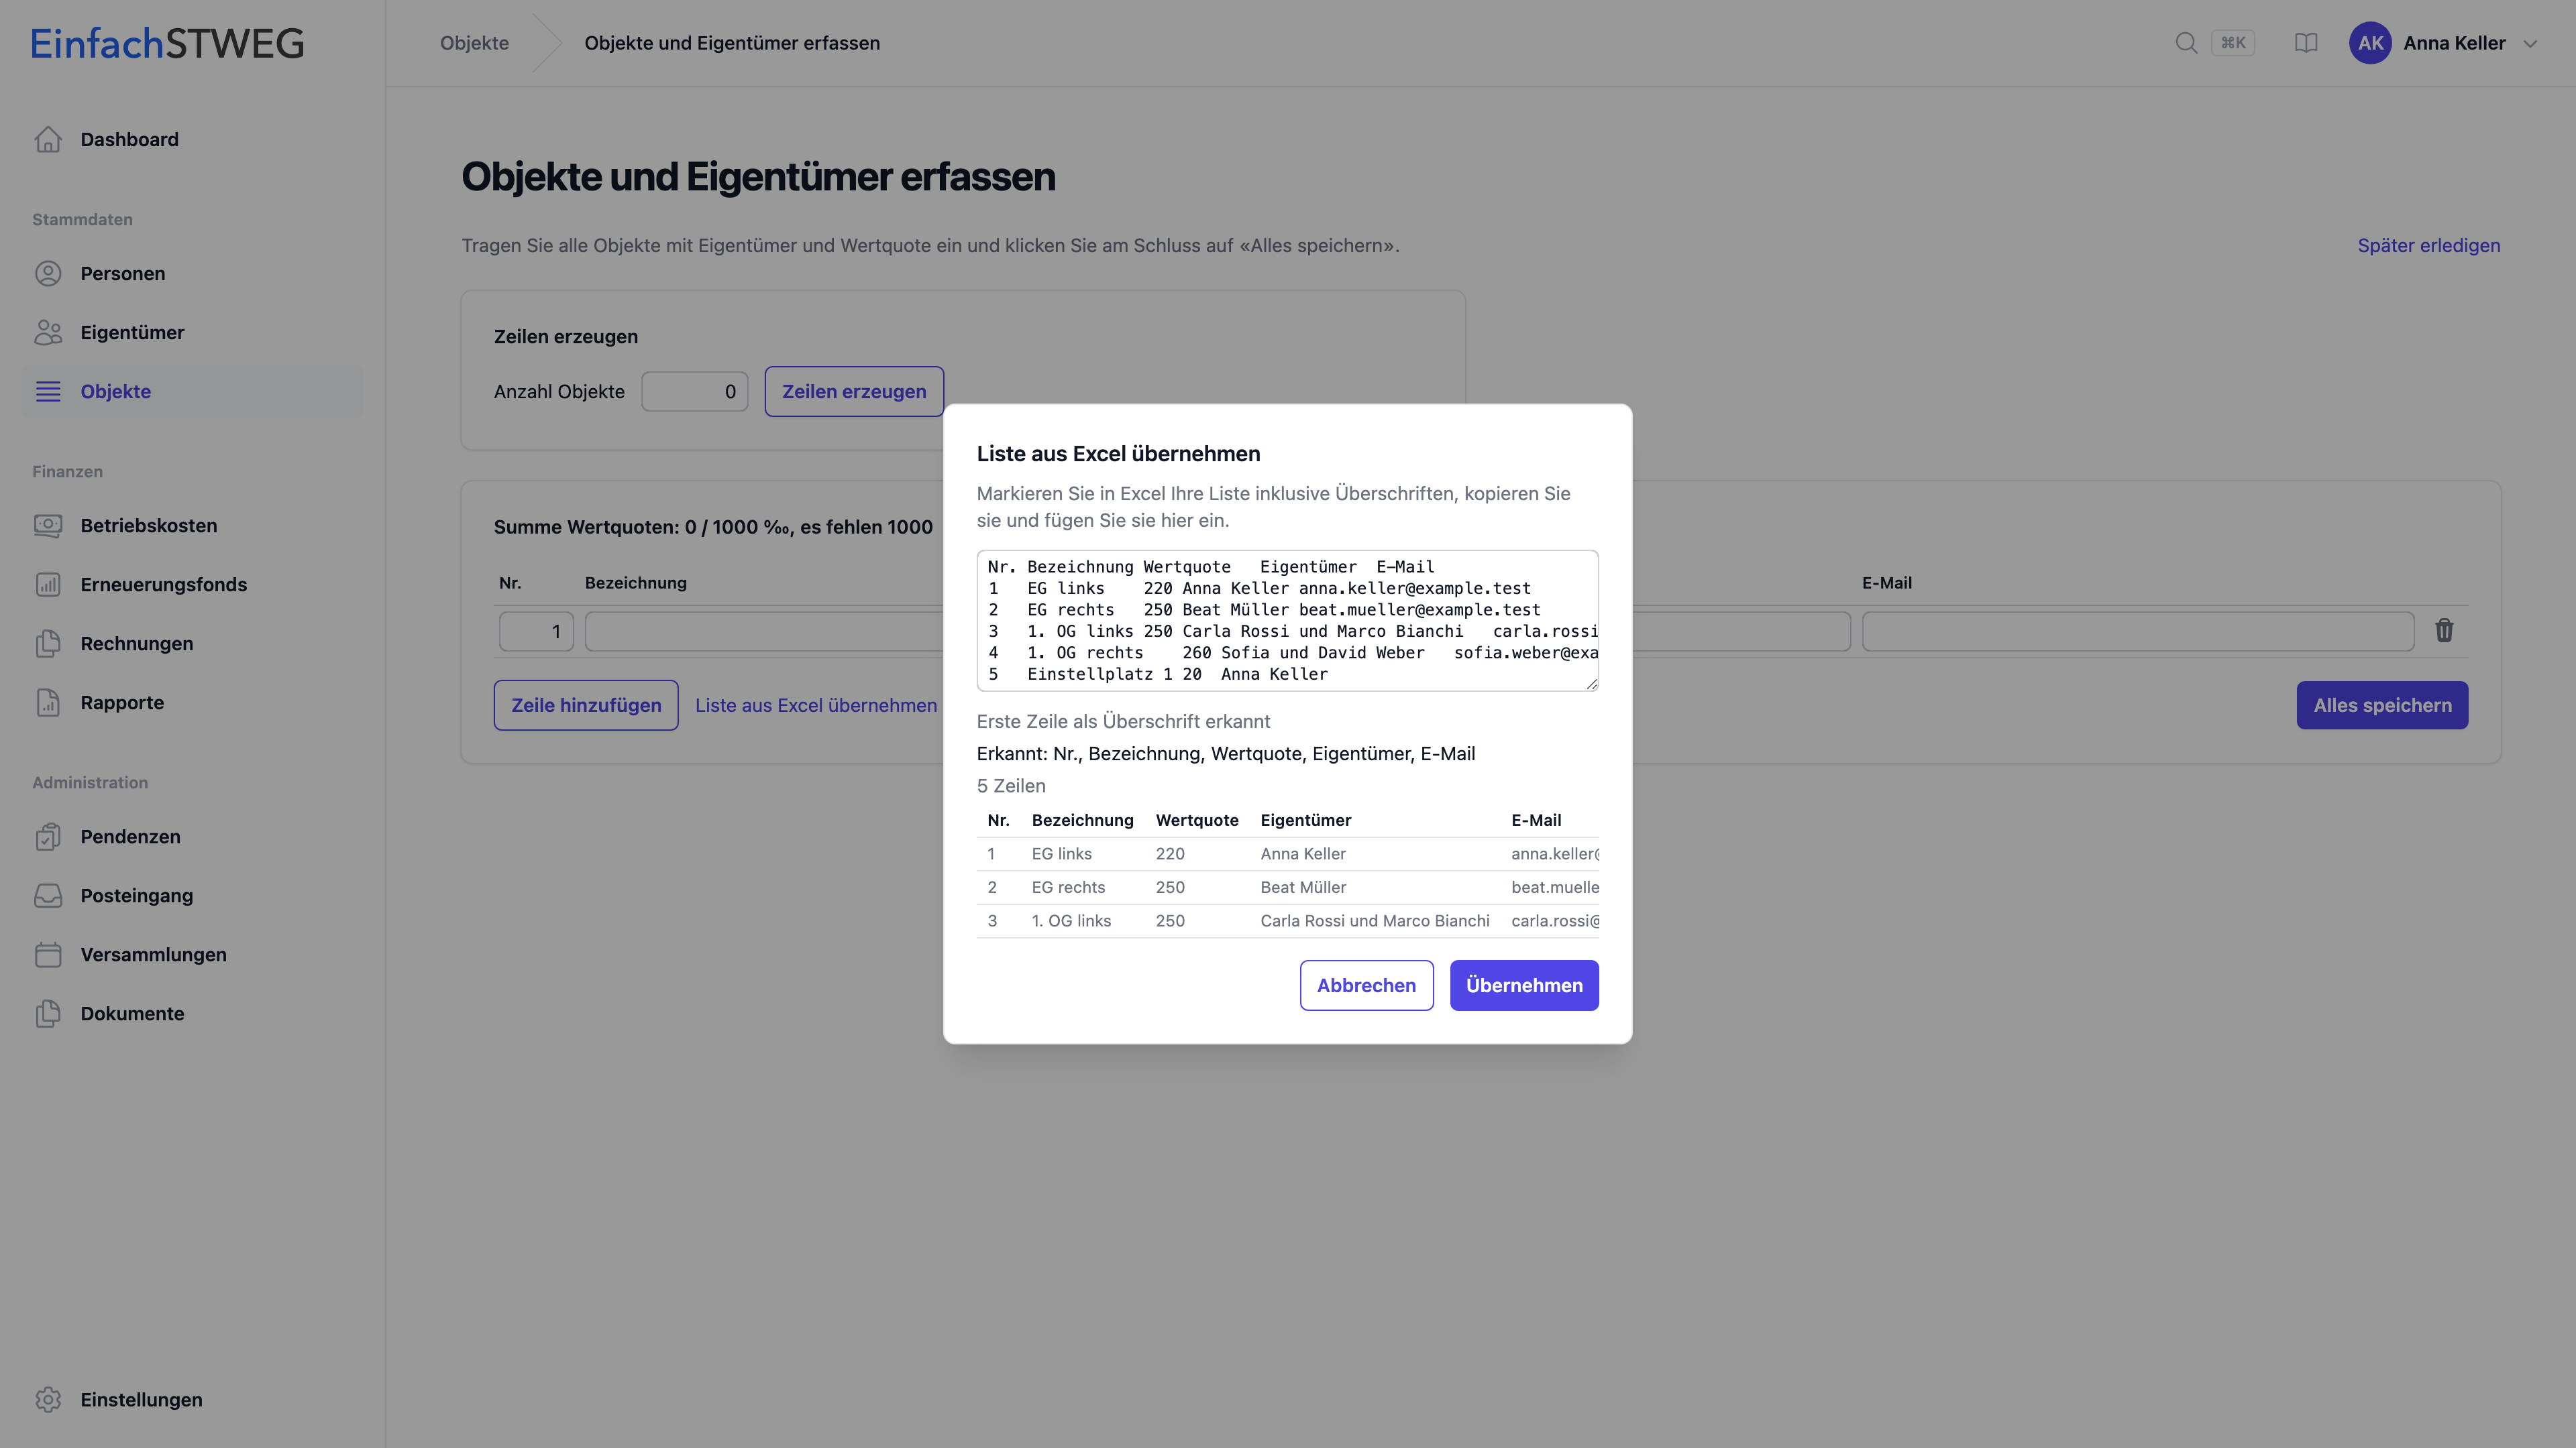2576x1448 pixels.
Task: Click the Betriebskosten money icon
Action: (48, 526)
